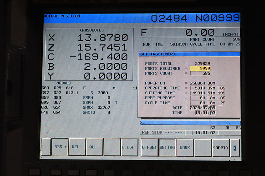Image resolution: width=265 pixels, height=176 pixels.
Task: Click the S3 spindle indicator
Action: (x=213, y=128)
